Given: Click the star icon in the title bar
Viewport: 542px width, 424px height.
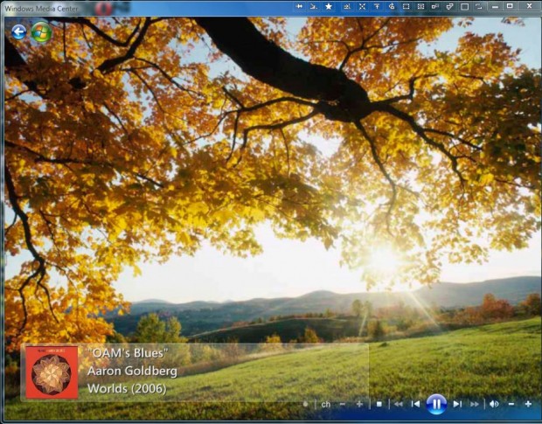Looking at the screenshot, I should coord(329,6).
